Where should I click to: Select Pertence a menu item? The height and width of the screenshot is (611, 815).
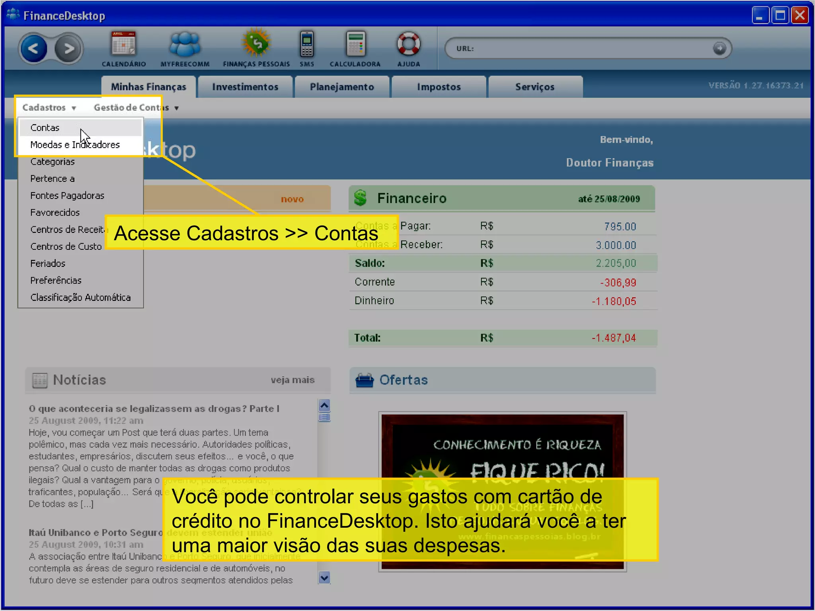pos(80,179)
